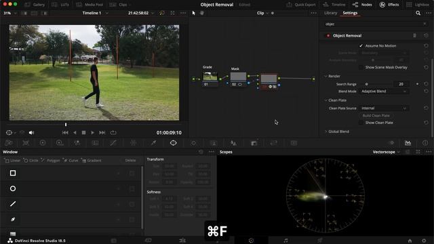Image resolution: width=434 pixels, height=244 pixels.
Task: Add a Curve window
Action: coord(71,161)
